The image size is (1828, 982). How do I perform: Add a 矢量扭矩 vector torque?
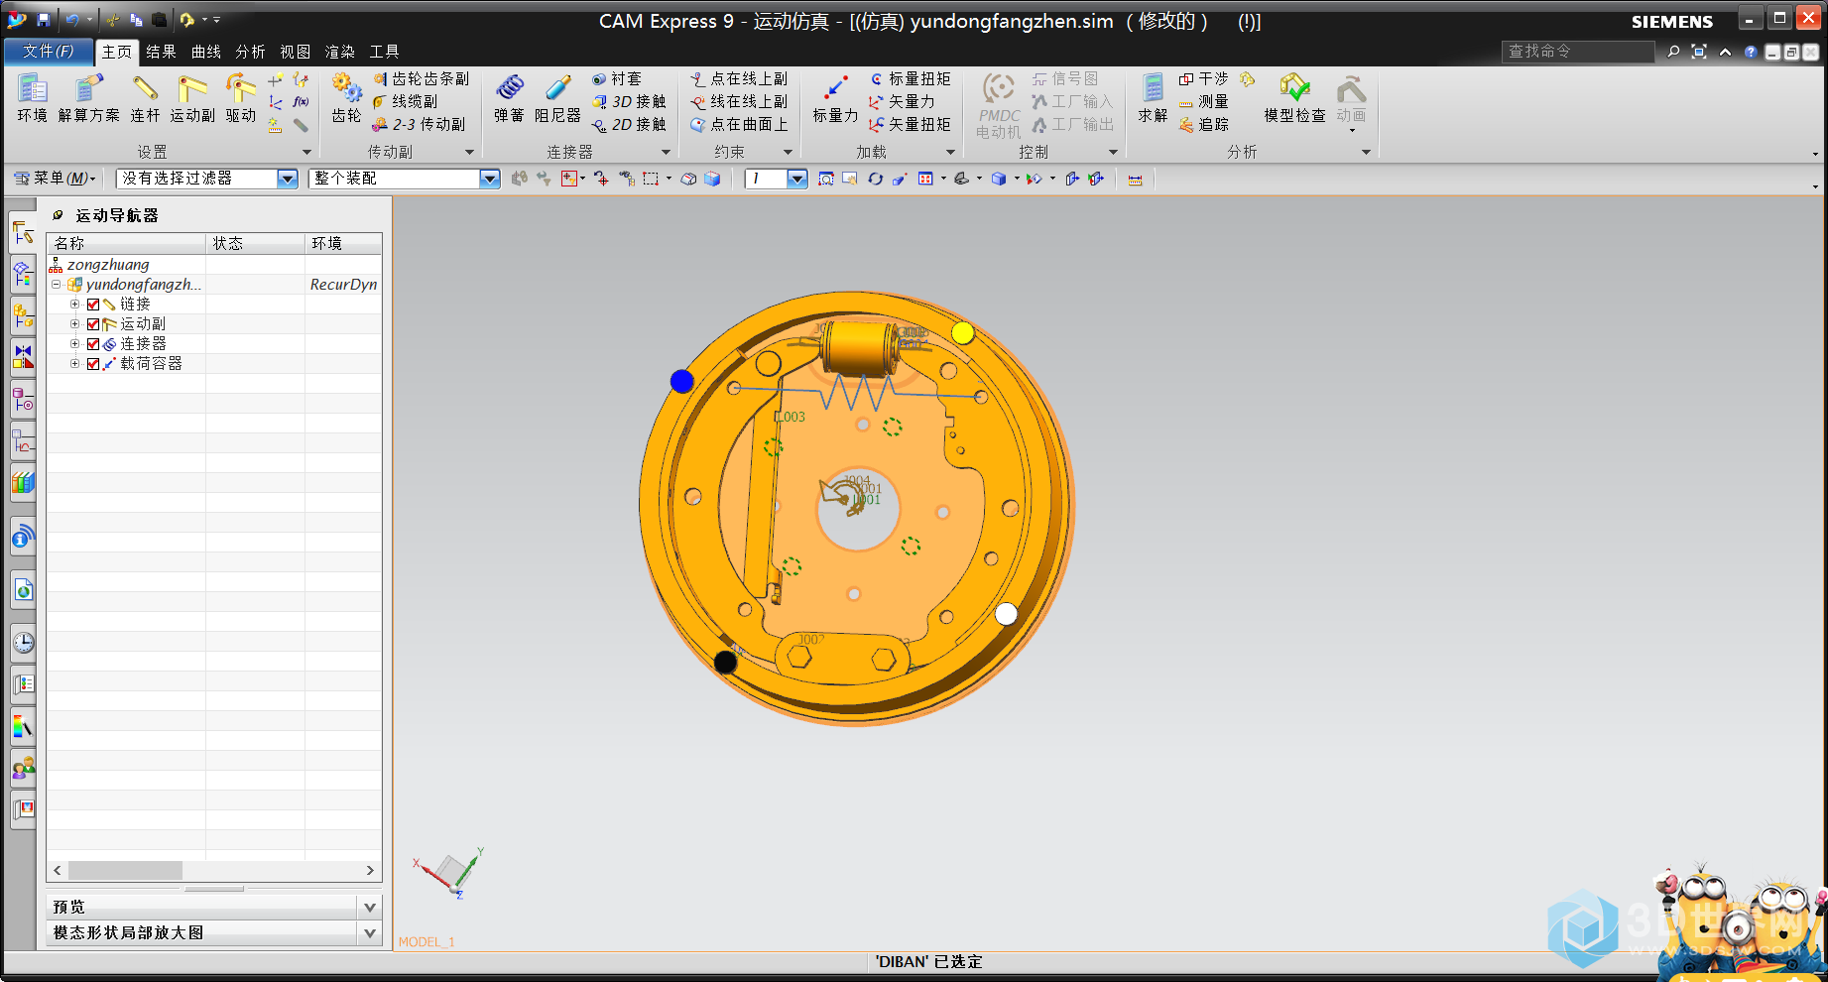tap(910, 124)
